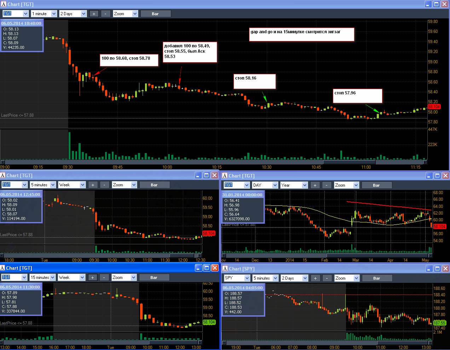Viewport: 450px width, 350px height.
Task: Click the Bar button in the main chart toolbar
Action: (x=155, y=14)
